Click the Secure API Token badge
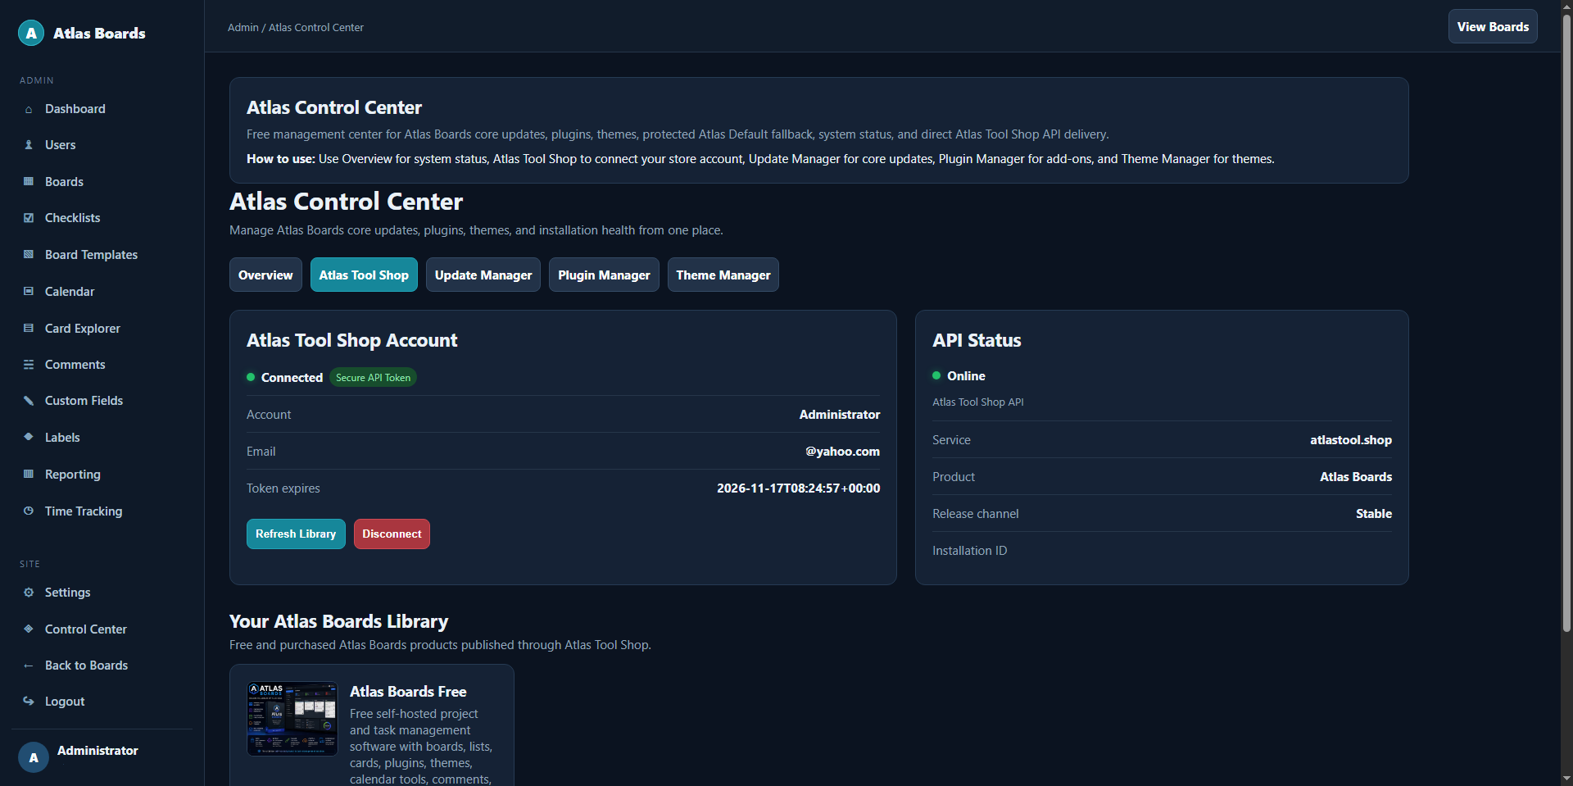Screen dimensions: 1573x786 [x=373, y=378]
